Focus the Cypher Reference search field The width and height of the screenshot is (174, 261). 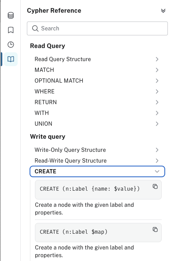[x=97, y=28]
